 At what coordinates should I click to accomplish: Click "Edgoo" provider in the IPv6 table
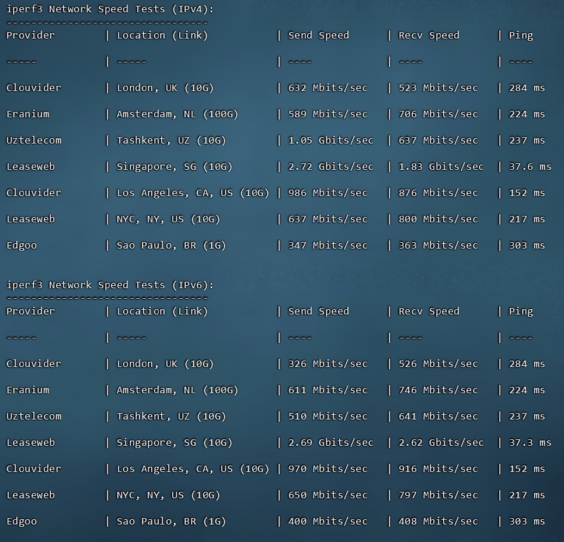22,522
